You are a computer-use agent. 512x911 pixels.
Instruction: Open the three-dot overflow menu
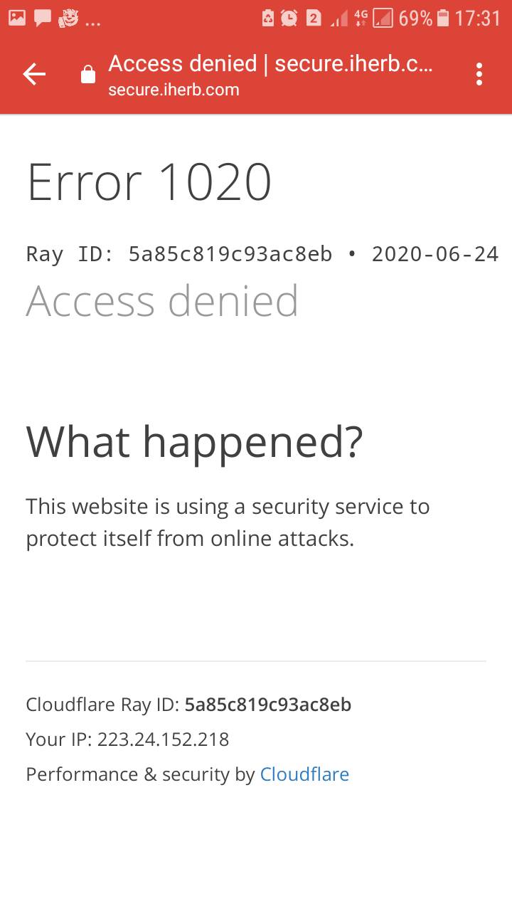[479, 74]
